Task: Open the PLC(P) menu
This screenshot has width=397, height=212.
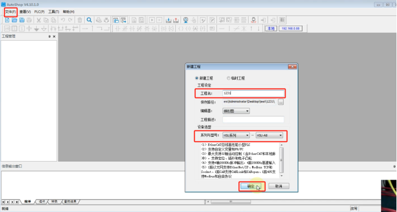Action: [40, 12]
